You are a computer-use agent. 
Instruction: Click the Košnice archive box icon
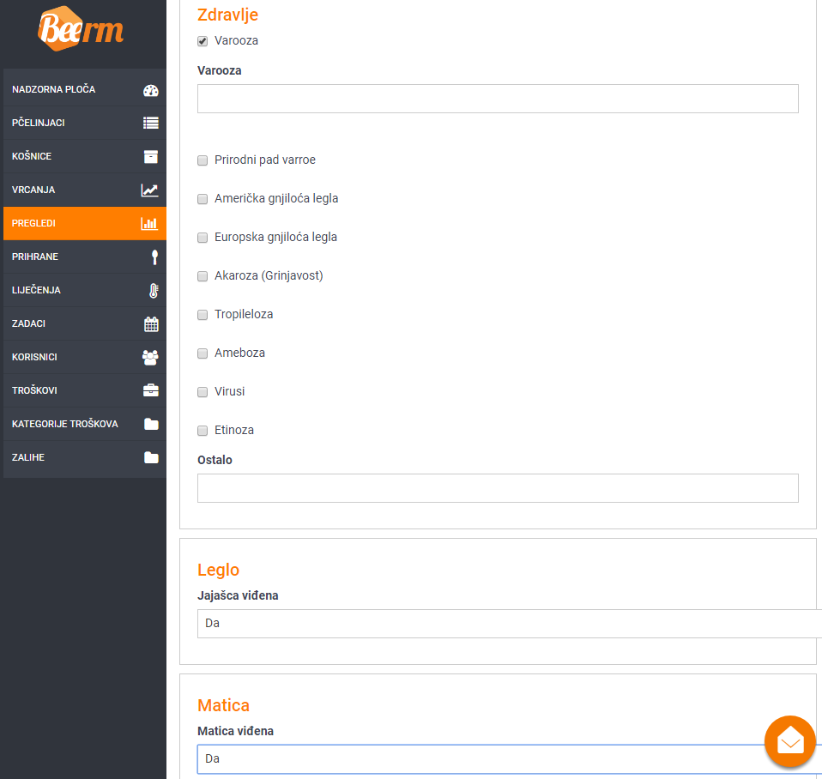(150, 156)
